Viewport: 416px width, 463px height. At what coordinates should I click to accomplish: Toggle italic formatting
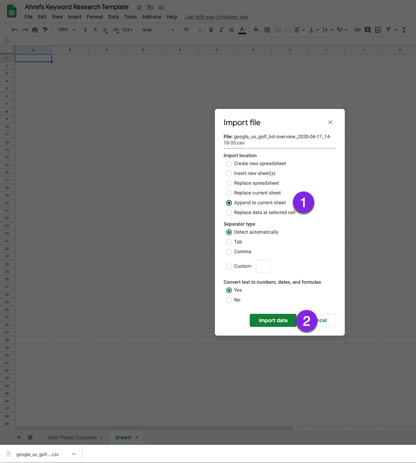[221, 30]
